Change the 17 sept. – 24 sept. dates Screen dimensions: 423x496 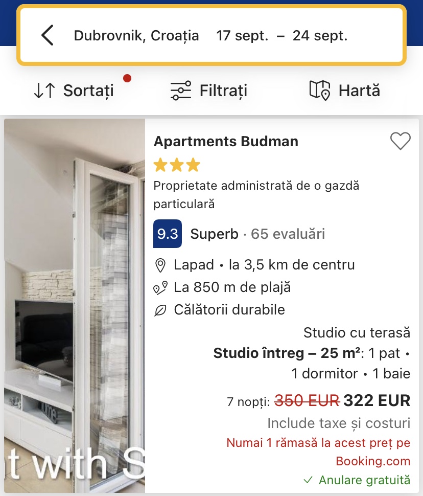[281, 36]
